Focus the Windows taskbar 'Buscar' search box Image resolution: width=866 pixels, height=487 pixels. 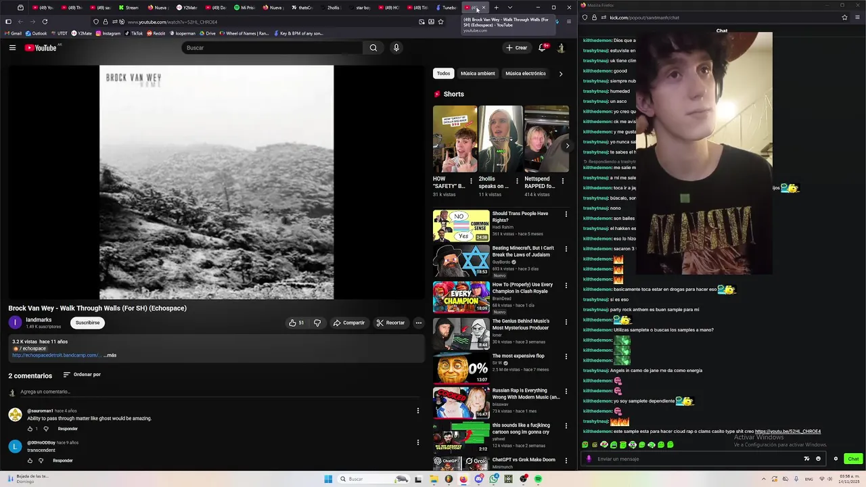(x=373, y=479)
